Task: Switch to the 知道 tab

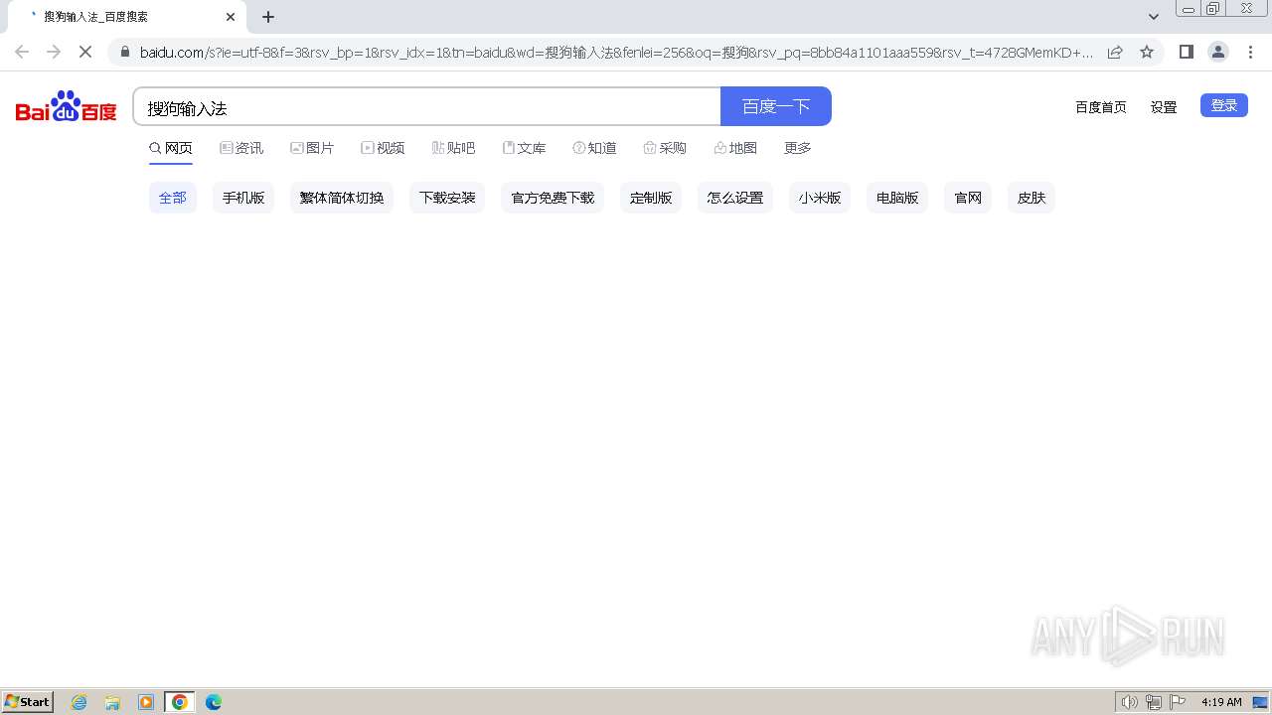Action: click(594, 148)
